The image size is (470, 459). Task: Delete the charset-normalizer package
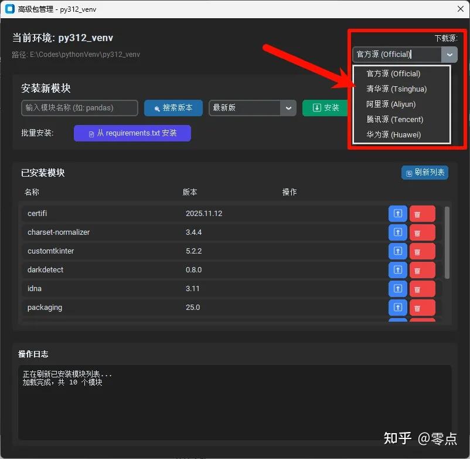[422, 232]
